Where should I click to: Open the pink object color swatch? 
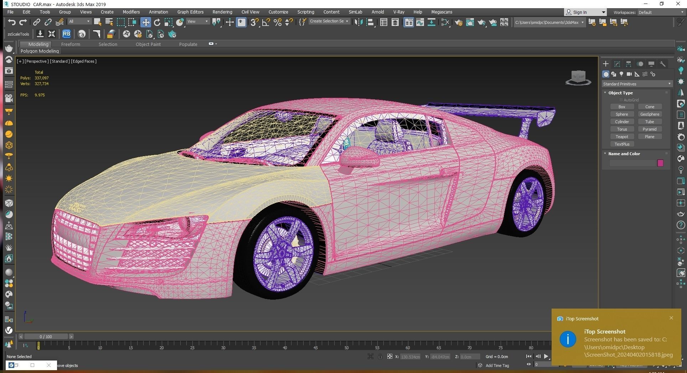(x=660, y=163)
